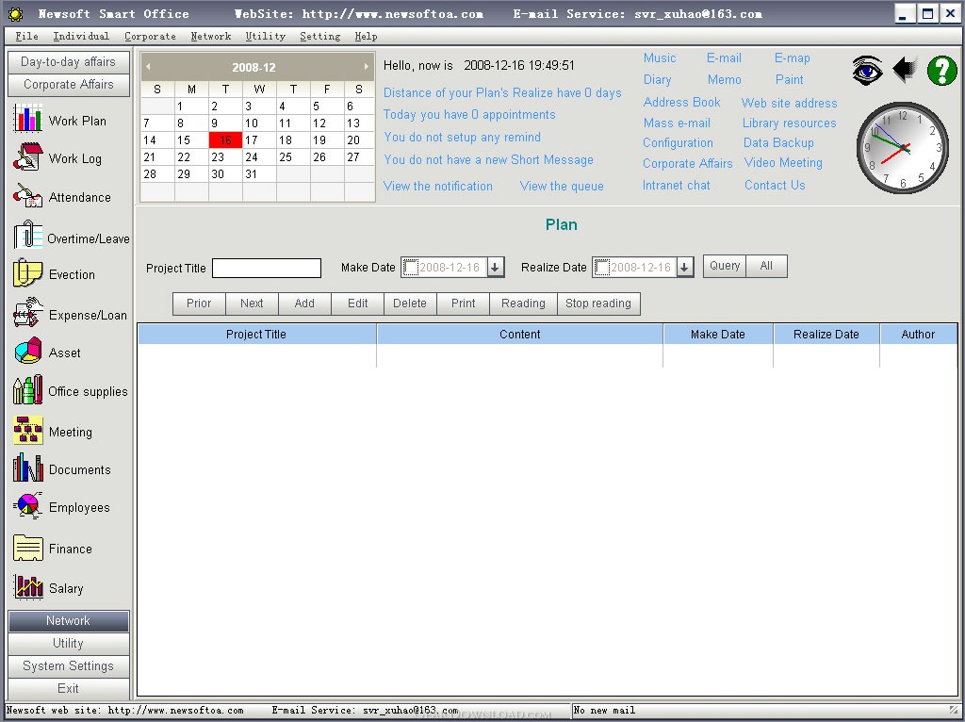Enable the Make Date checkbox
Image resolution: width=965 pixels, height=722 pixels.
411,268
